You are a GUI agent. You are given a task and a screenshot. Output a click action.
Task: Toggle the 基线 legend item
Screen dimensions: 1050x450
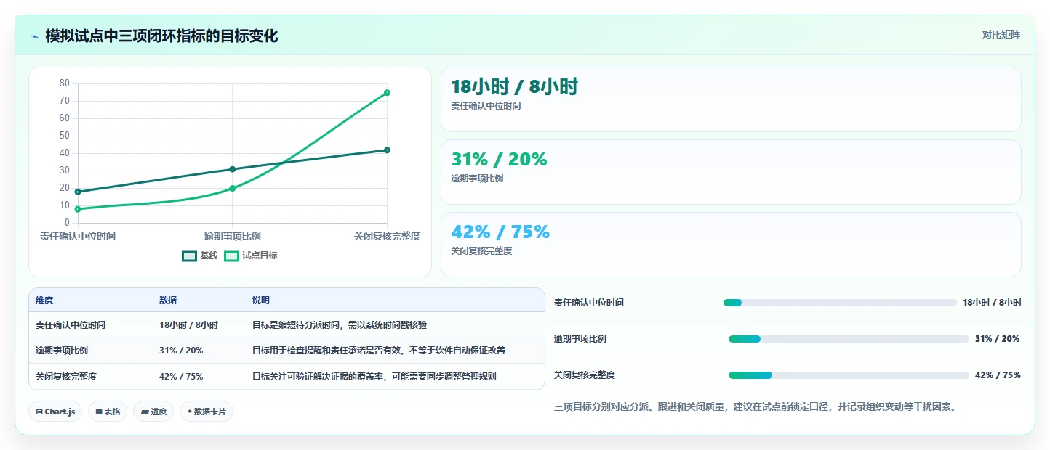click(199, 255)
